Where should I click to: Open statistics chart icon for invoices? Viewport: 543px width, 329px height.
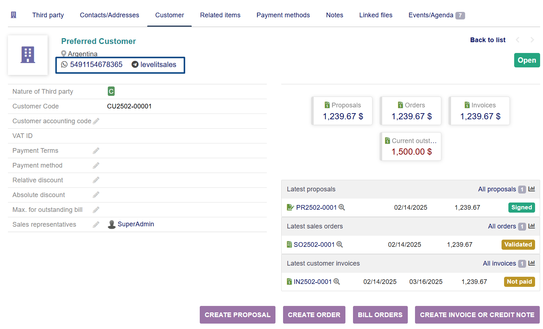click(x=531, y=263)
